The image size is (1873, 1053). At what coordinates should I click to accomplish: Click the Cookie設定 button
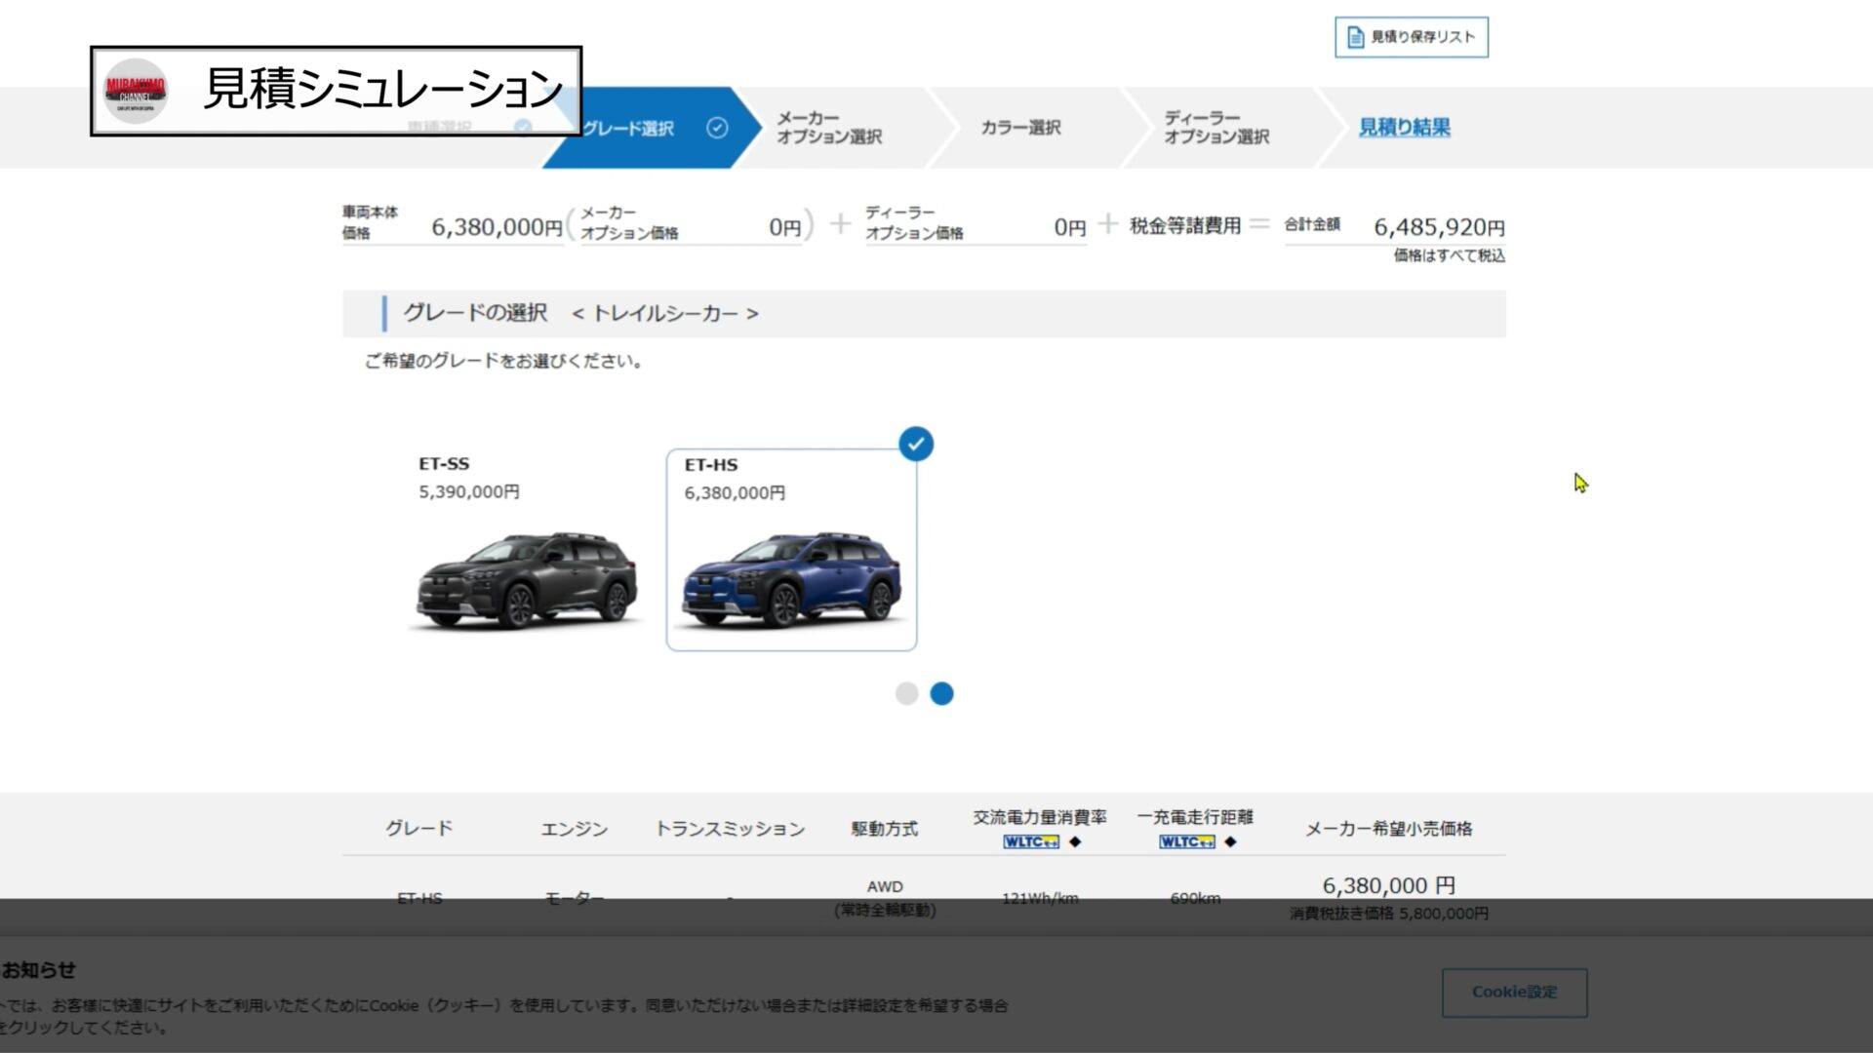(1514, 992)
